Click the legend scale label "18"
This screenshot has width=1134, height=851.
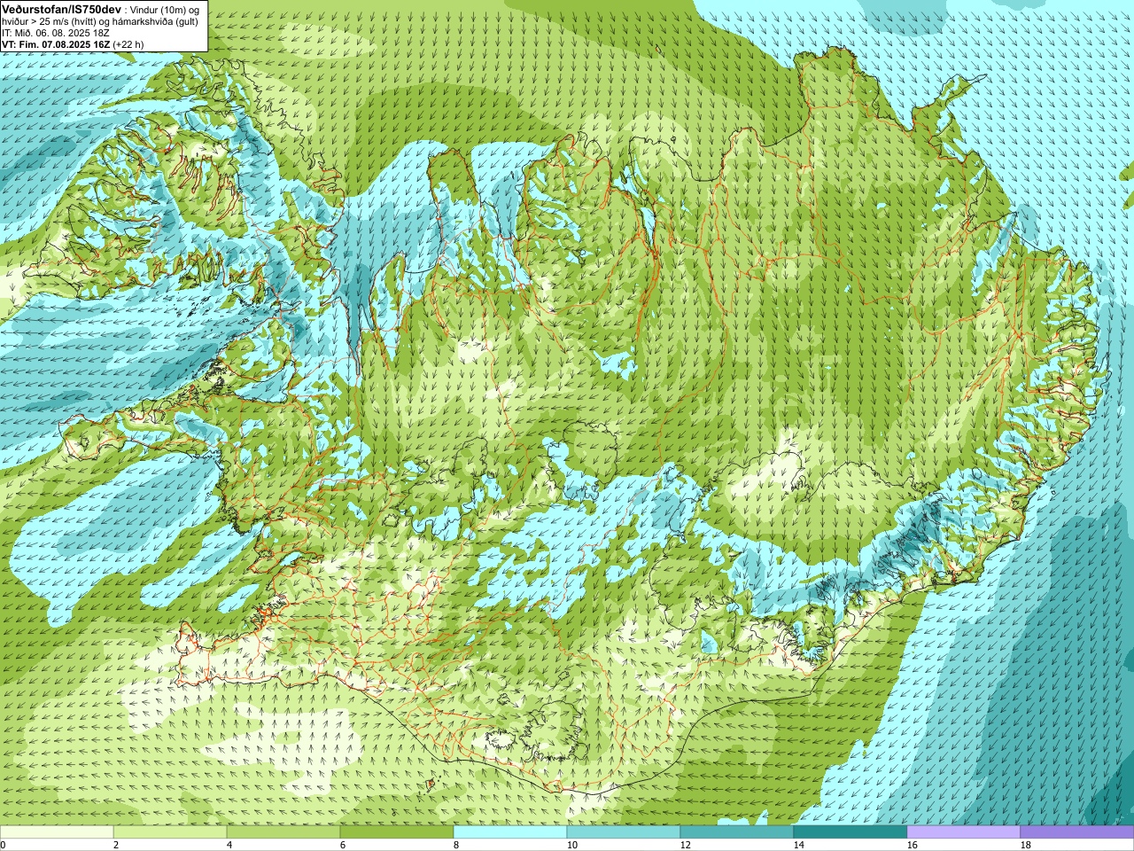coord(1026,846)
